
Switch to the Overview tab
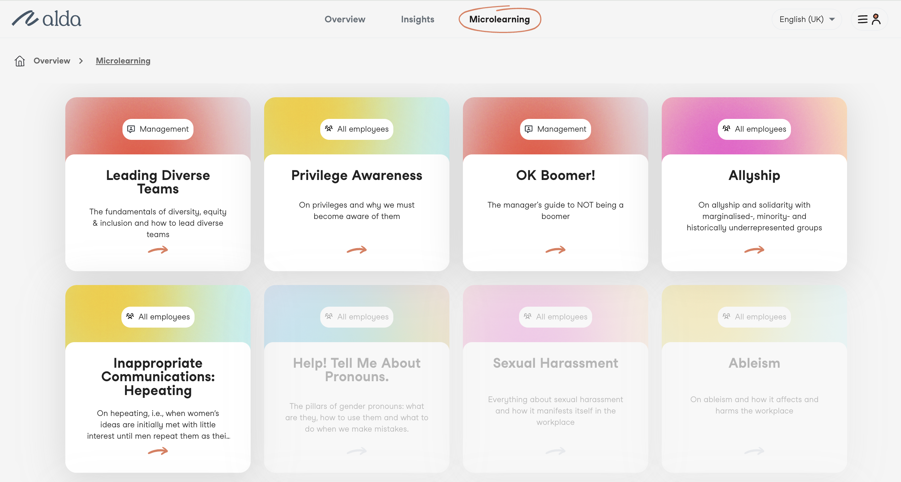345,19
